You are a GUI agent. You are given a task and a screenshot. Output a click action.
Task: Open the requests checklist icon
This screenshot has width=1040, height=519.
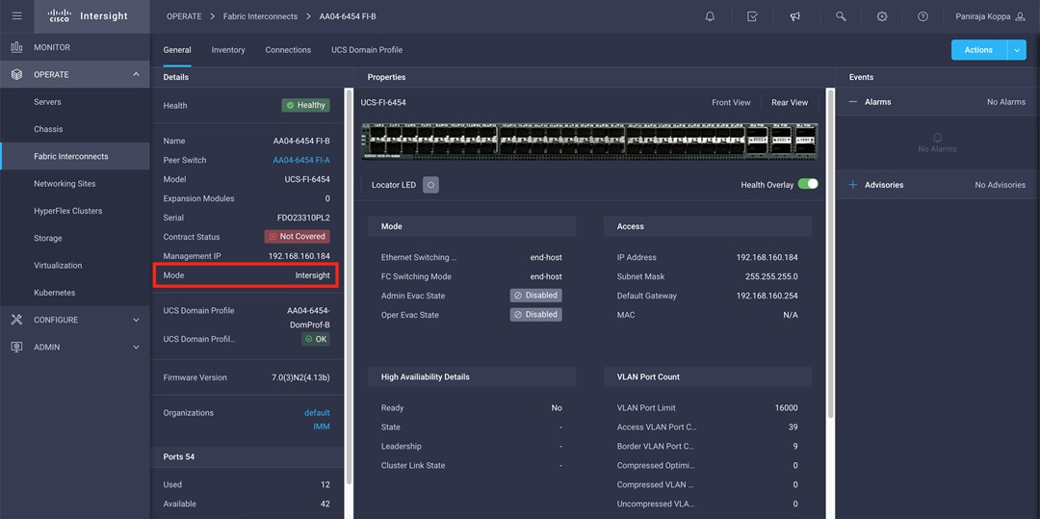point(752,16)
